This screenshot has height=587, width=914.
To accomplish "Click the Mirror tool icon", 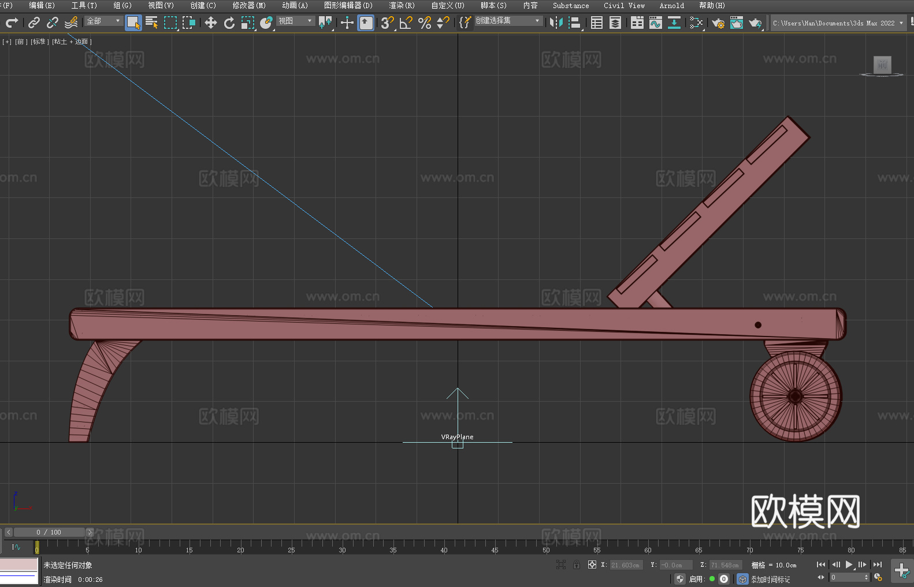I will (x=556, y=23).
